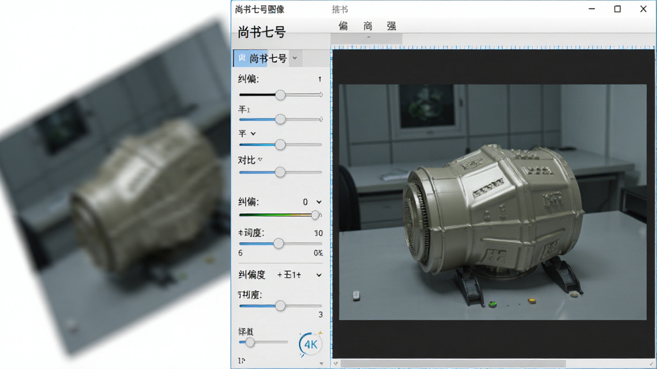Viewport: 657px width, 369px height.
Task: Click the 对比 contrast slider handle
Action: 280,172
